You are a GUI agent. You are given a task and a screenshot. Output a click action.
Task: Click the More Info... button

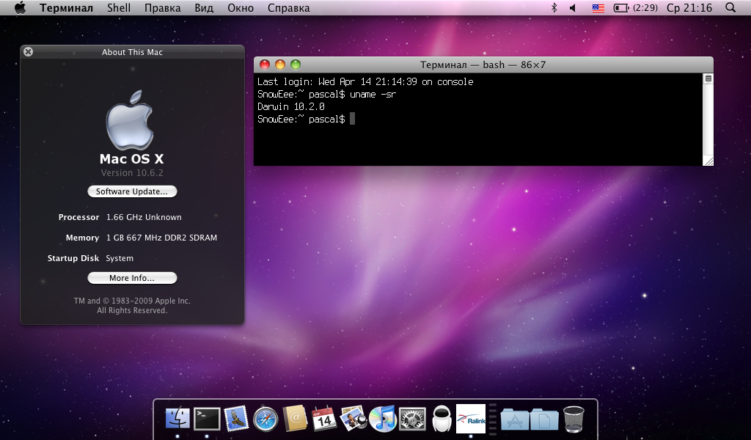click(x=132, y=278)
